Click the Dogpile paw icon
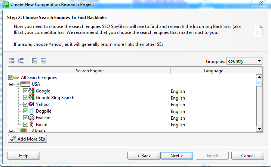Viewport: 271px width, 167px height. pos(31,111)
